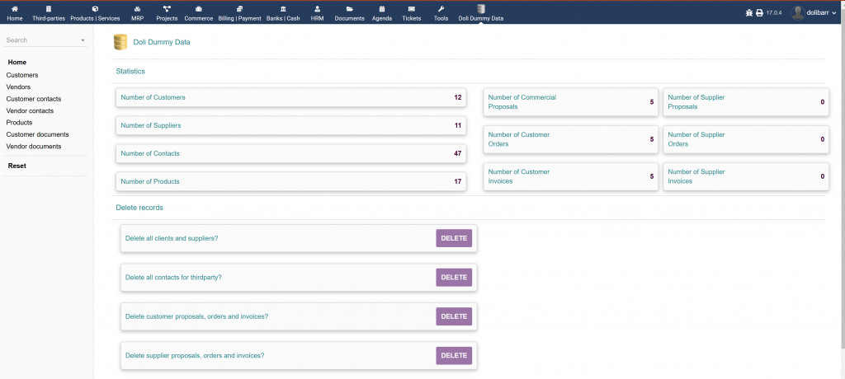Open the Number of Customers link
The height and width of the screenshot is (379, 845).
click(153, 97)
